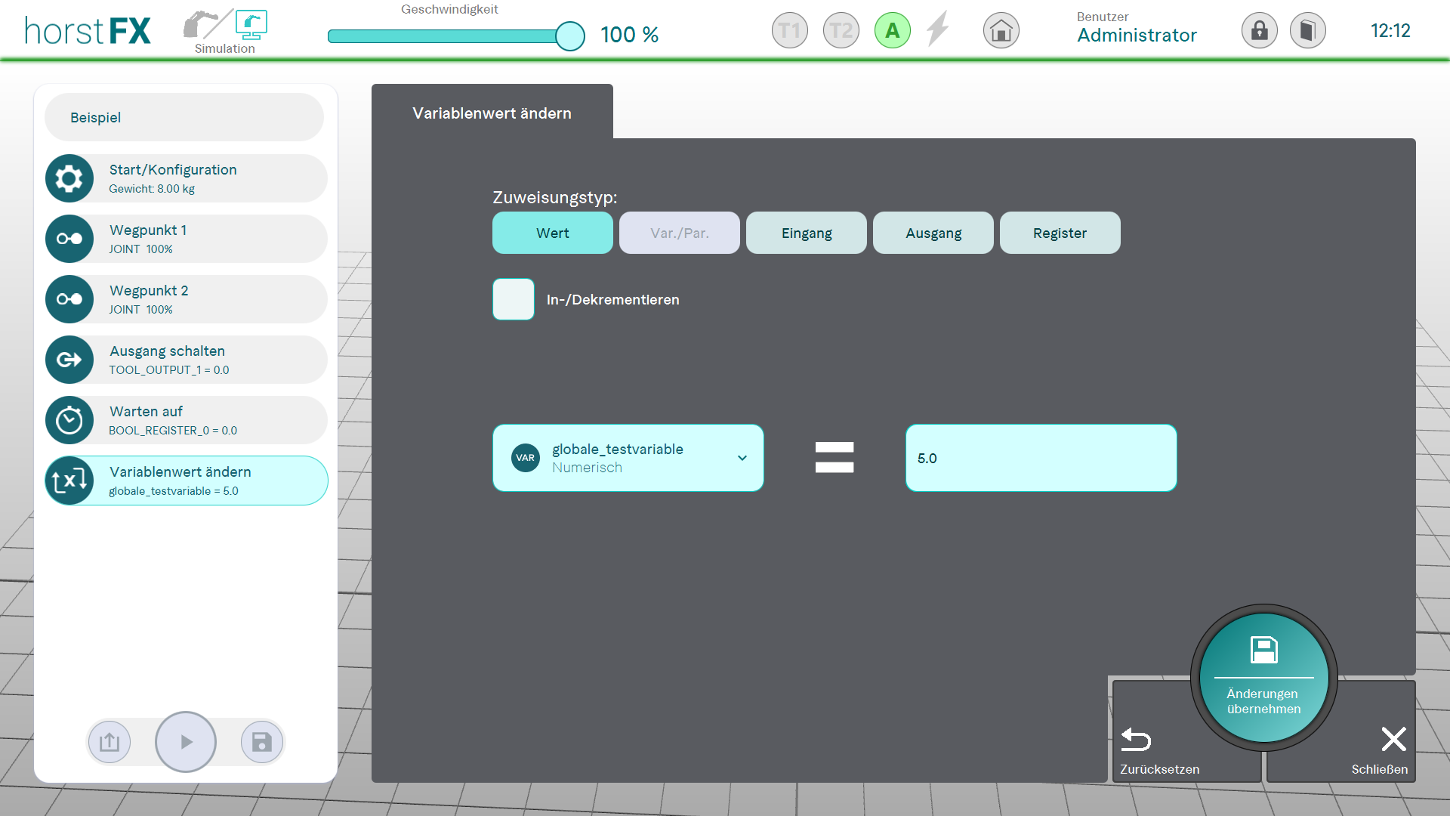Viewport: 1450px width, 816px height.
Task: Select the Start/Konfiguration gear step
Action: click(186, 178)
